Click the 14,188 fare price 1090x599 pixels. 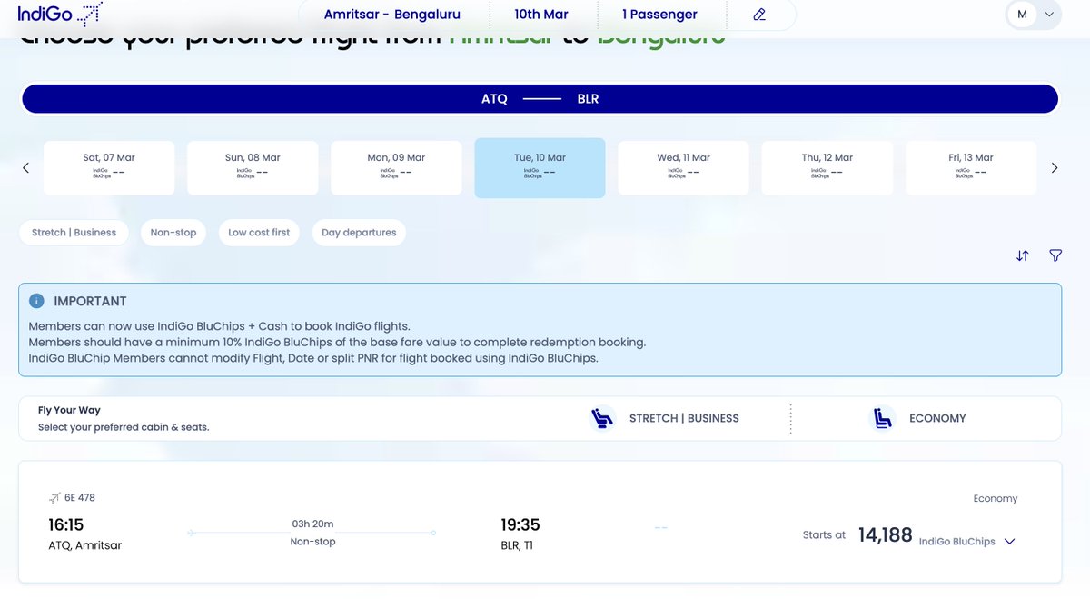point(885,535)
